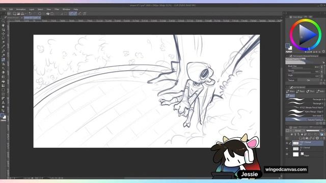Close the active document tab
Image resolution: width=326 pixels, height=183 pixels.
point(39,18)
